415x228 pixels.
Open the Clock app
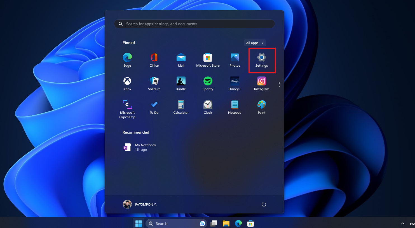(x=208, y=107)
